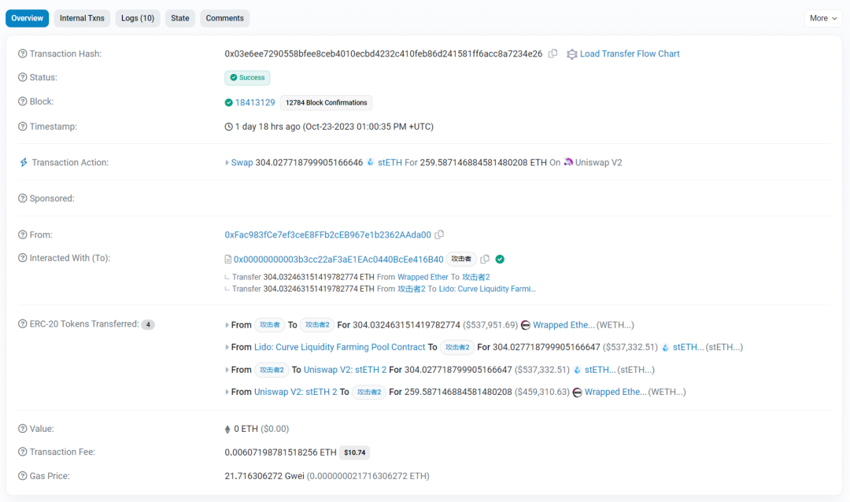Image resolution: width=850 pixels, height=502 pixels.
Task: Click the Uniswap unicorn icon in Transaction Action
Action: (568, 162)
